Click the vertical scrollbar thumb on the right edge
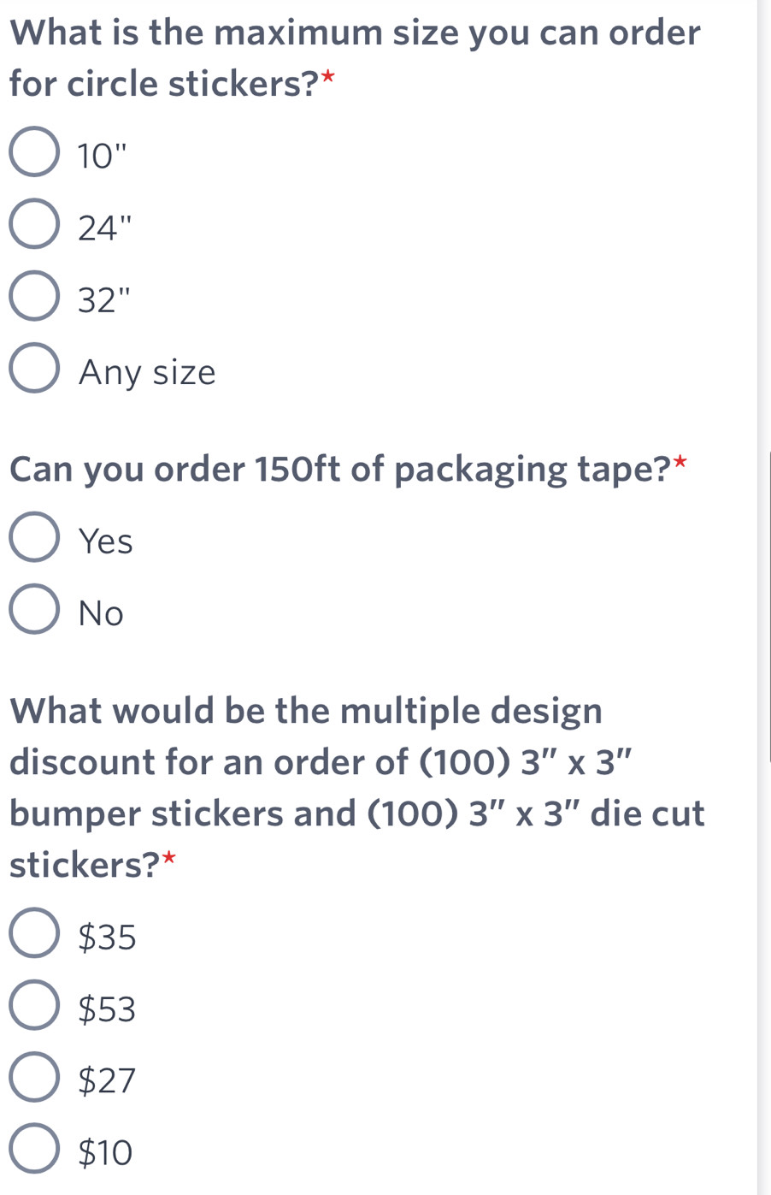Image resolution: width=771 pixels, height=1195 pixels. pyautogui.click(x=768, y=607)
